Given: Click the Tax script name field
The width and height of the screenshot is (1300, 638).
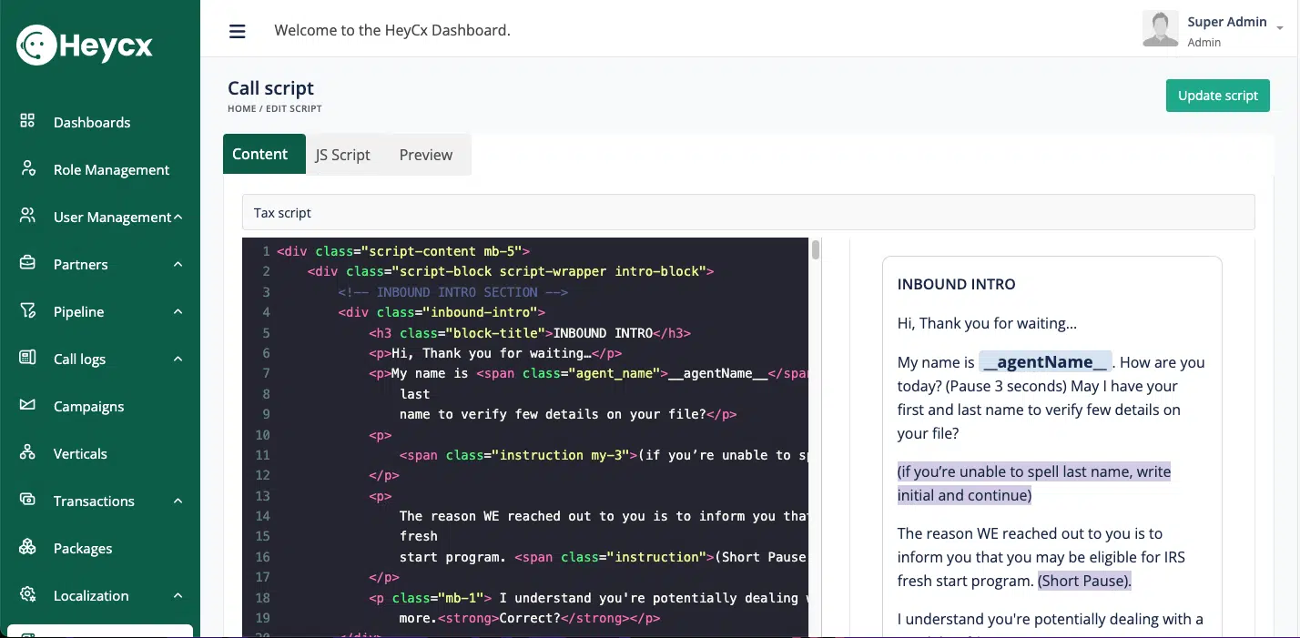Looking at the screenshot, I should click(748, 212).
